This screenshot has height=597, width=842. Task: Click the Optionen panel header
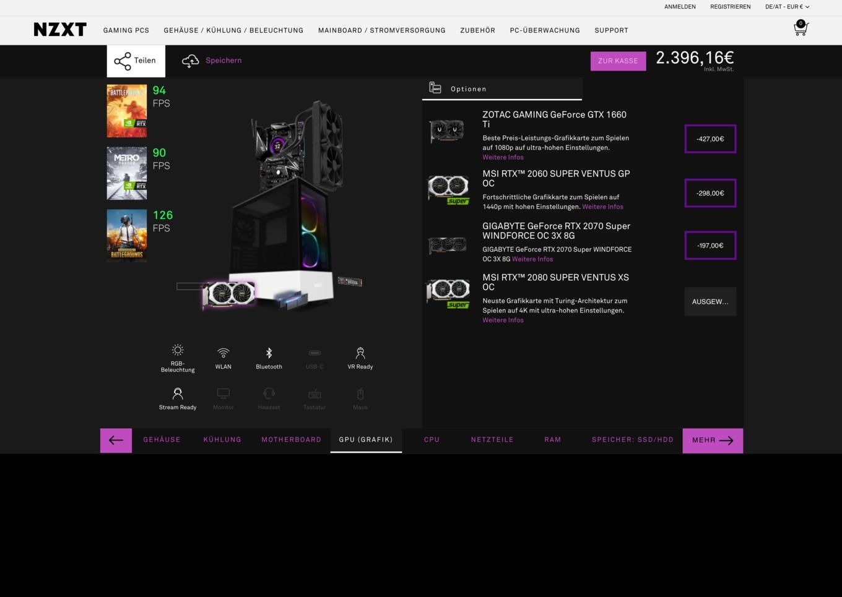pos(502,88)
